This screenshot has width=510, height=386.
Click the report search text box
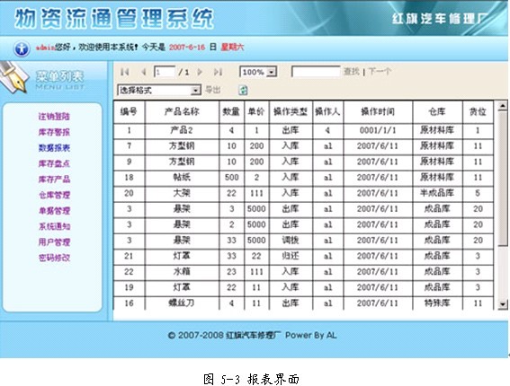click(x=316, y=72)
